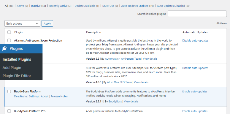Open the Plugins sidebar menu heading
230x114 pixels.
tap(21, 49)
